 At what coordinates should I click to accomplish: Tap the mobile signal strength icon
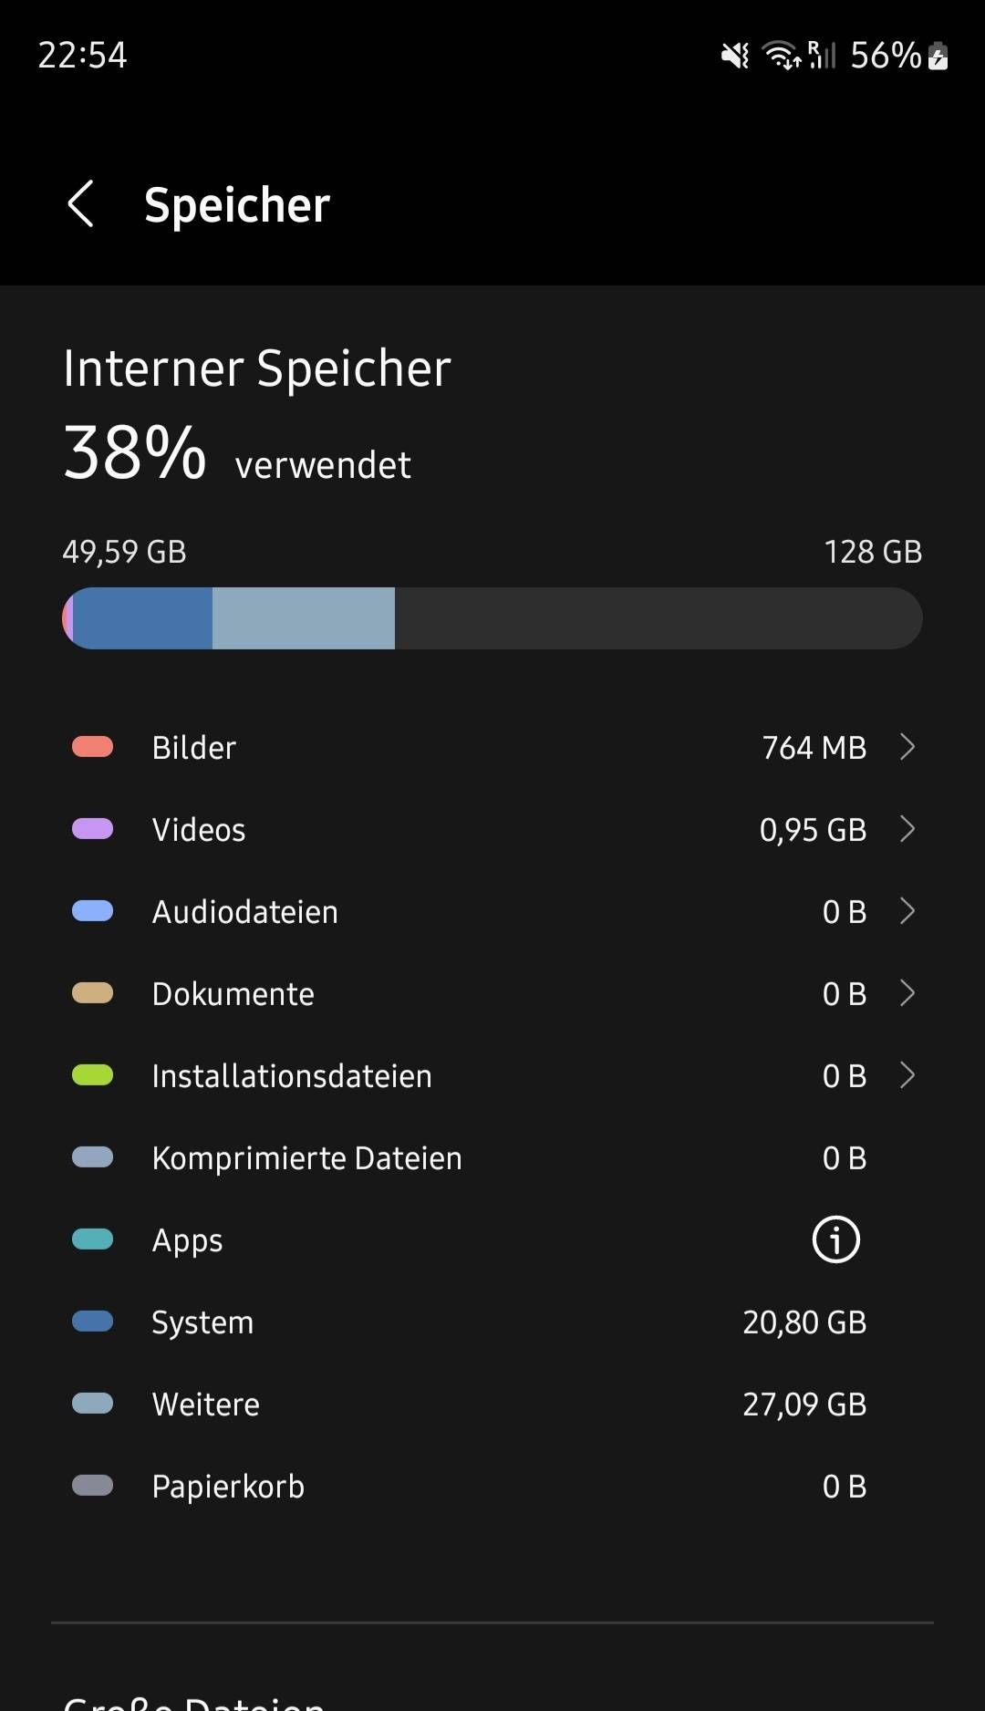coord(821,56)
